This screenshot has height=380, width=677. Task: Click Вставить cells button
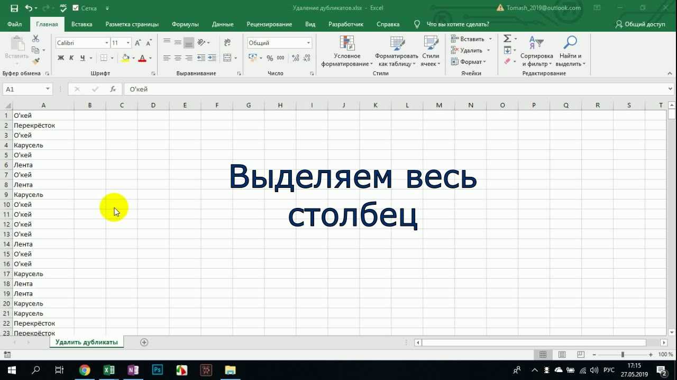tap(468, 39)
